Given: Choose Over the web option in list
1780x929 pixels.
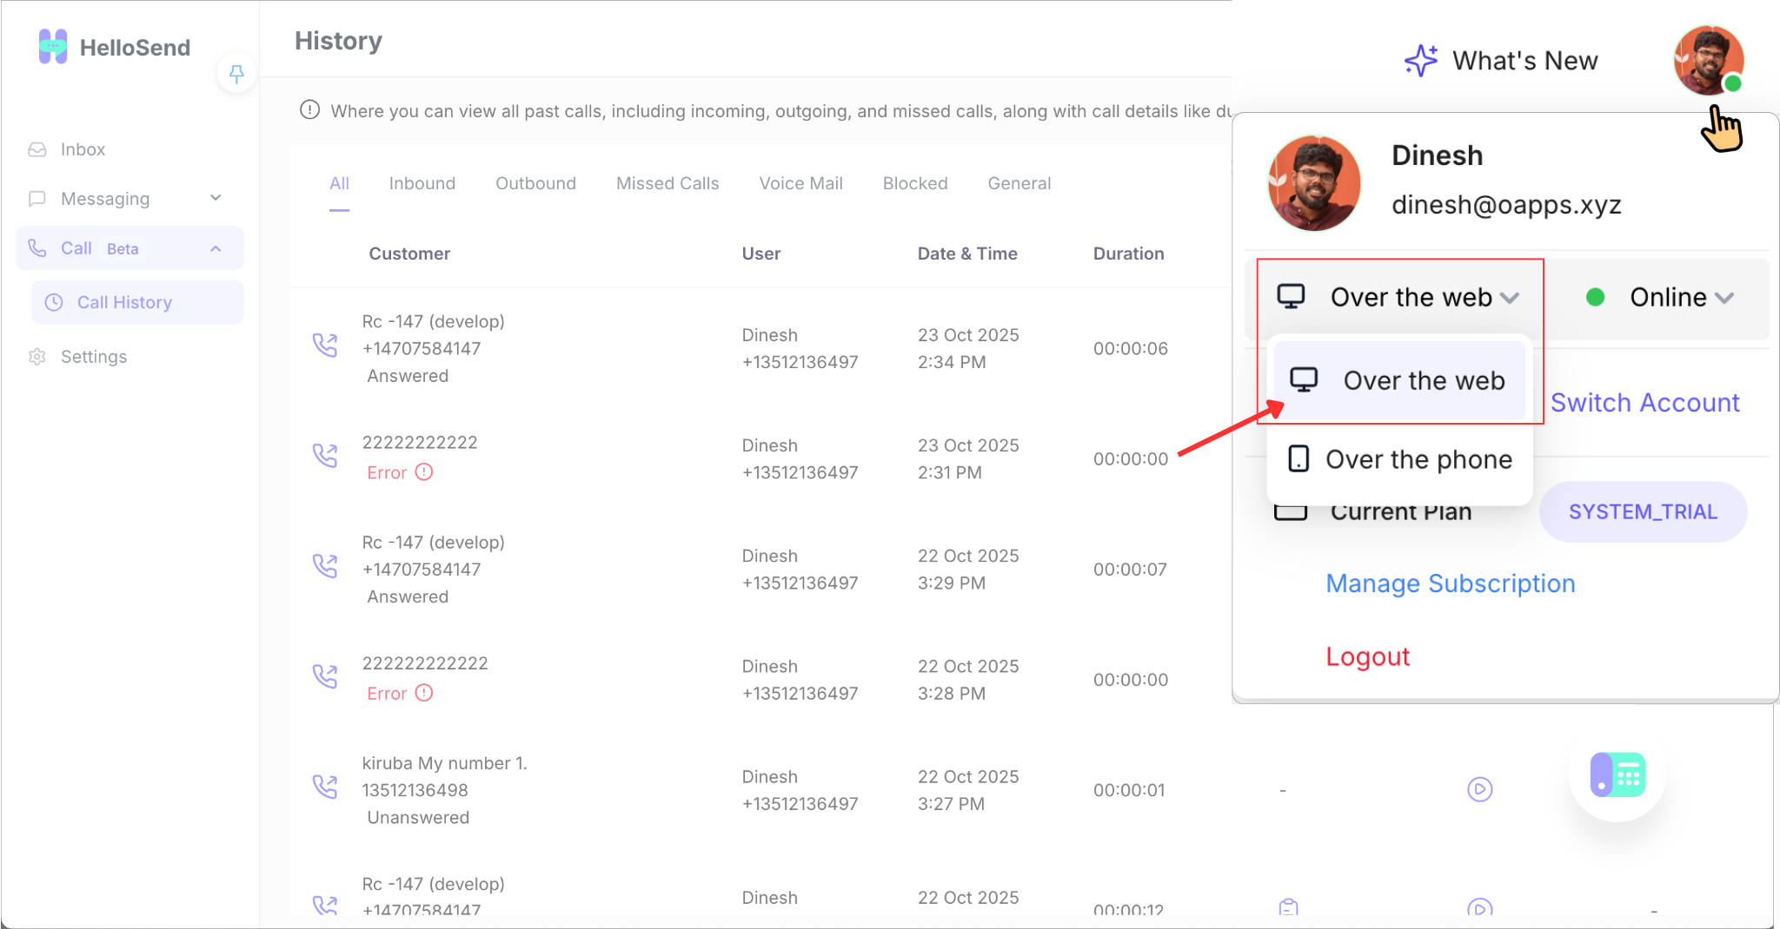Looking at the screenshot, I should [x=1399, y=380].
